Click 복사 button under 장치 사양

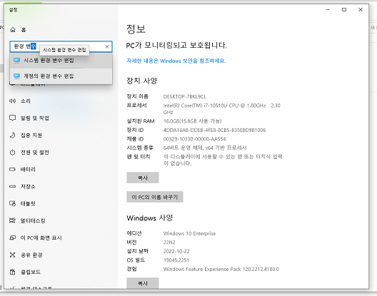tap(143, 178)
